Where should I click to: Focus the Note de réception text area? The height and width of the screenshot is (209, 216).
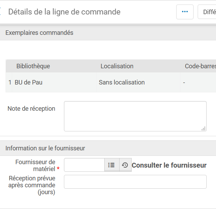tap(135, 116)
